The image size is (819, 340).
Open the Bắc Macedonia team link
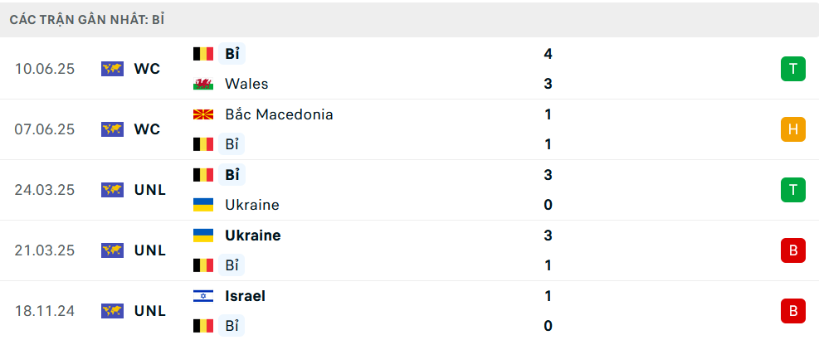pyautogui.click(x=279, y=114)
